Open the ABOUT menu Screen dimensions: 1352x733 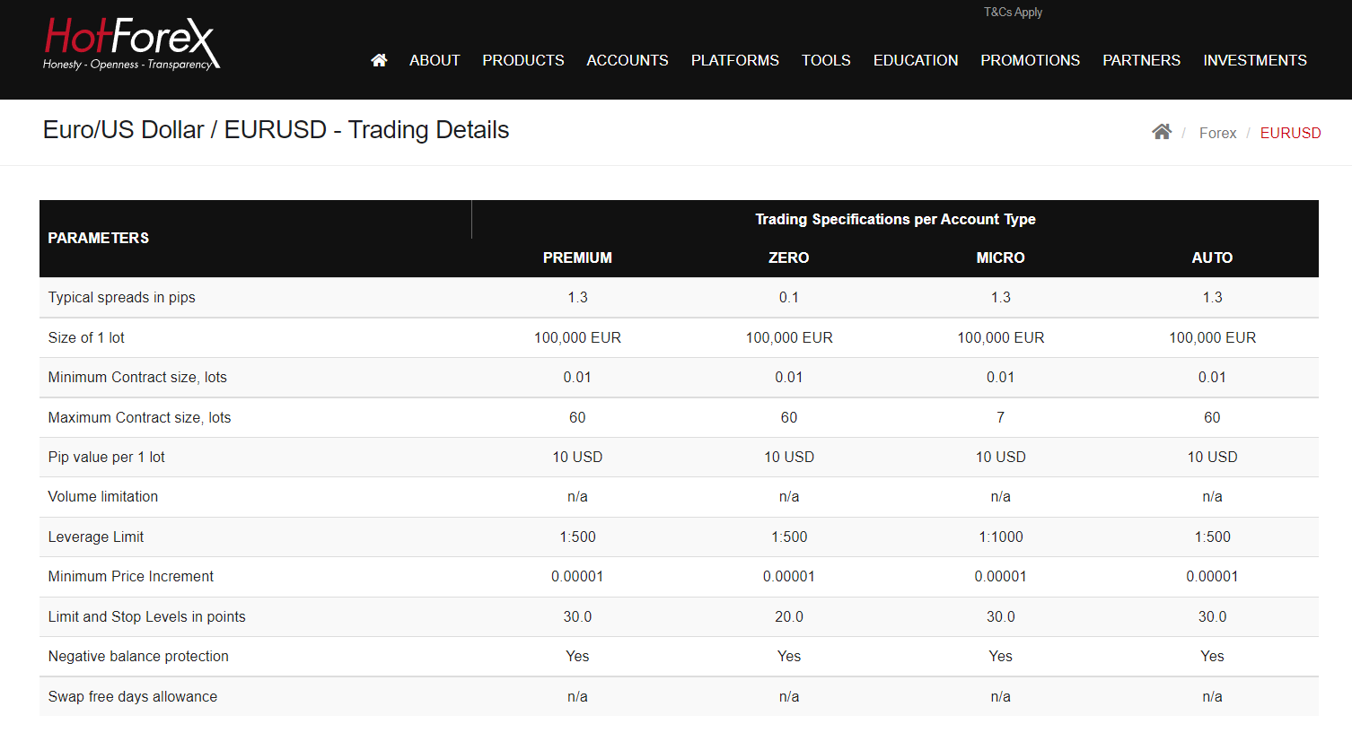pos(435,60)
